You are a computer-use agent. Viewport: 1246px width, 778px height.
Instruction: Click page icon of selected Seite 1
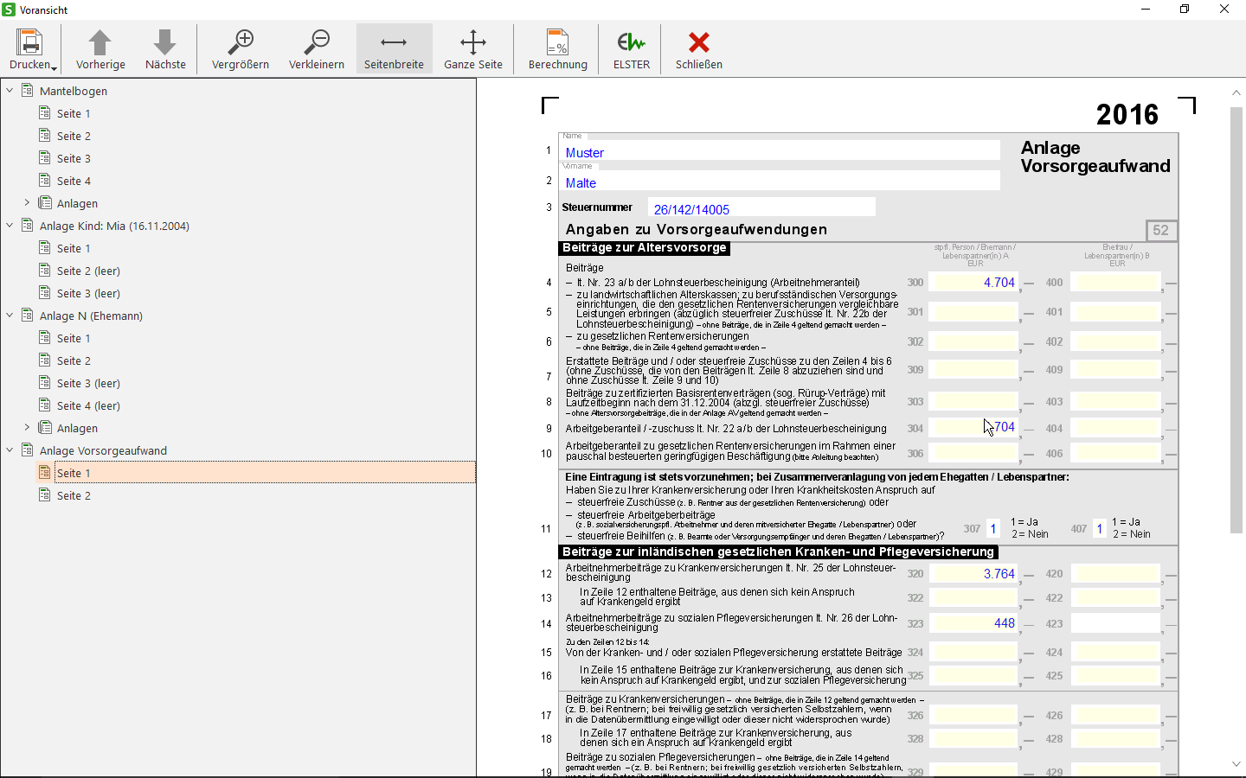(x=45, y=472)
